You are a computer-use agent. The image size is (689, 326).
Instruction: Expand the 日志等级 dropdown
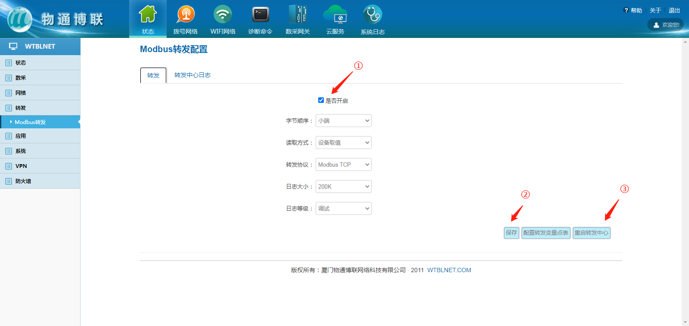[x=343, y=208]
